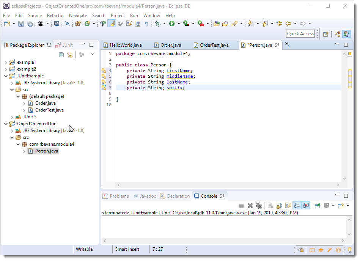Open dropdown next to New file icon
This screenshot has width=360, height=261.
(x=14, y=24)
